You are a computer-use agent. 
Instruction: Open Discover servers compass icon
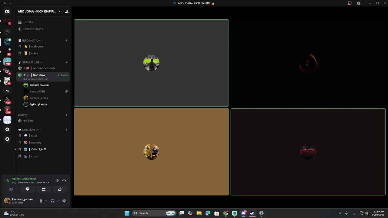coord(7,139)
